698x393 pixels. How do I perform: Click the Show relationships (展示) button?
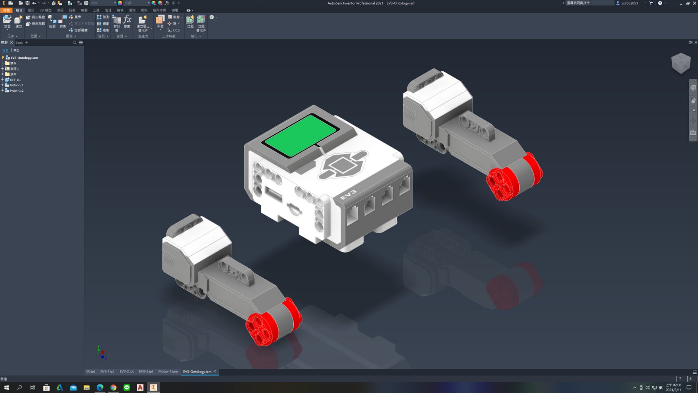coord(75,17)
